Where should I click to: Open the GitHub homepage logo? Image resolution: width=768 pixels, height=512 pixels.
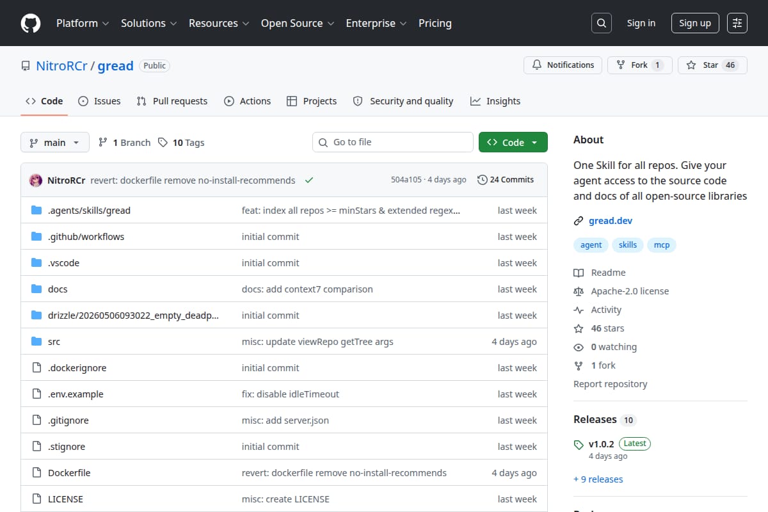(x=31, y=23)
